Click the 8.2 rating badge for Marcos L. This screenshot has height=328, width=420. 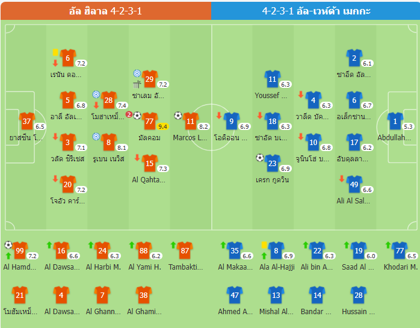coord(203,126)
